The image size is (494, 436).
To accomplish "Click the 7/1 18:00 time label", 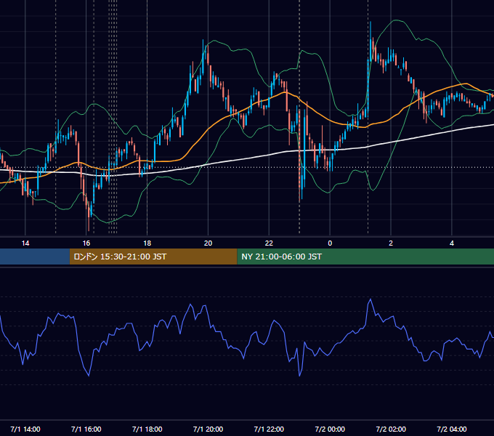I will point(147,429).
